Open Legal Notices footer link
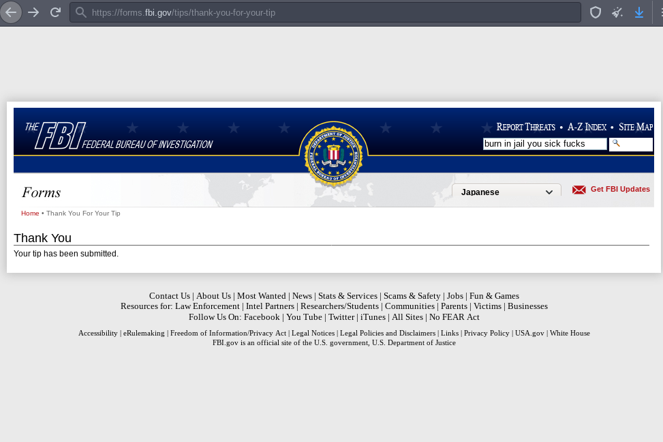 tap(313, 333)
